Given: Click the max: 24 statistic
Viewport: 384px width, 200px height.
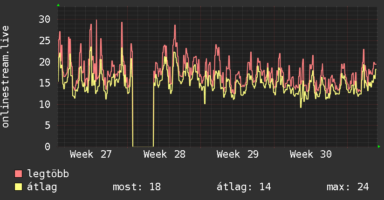Looking at the screenshot, I should point(348,187).
